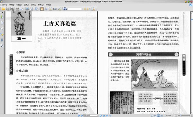Click the previous view back arrow

pyautogui.click(x=107, y=115)
